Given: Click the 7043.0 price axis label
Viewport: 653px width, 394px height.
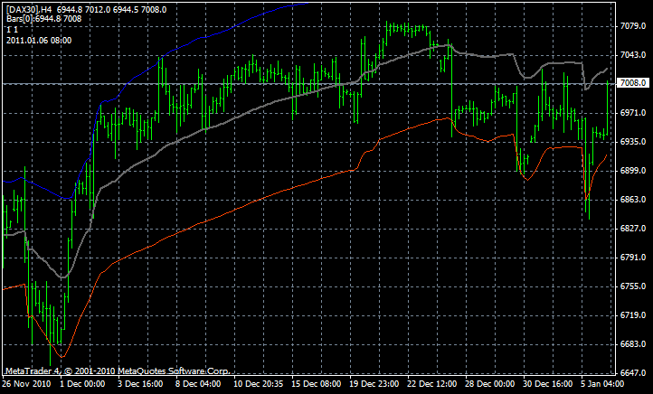Looking at the screenshot, I should 633,55.
